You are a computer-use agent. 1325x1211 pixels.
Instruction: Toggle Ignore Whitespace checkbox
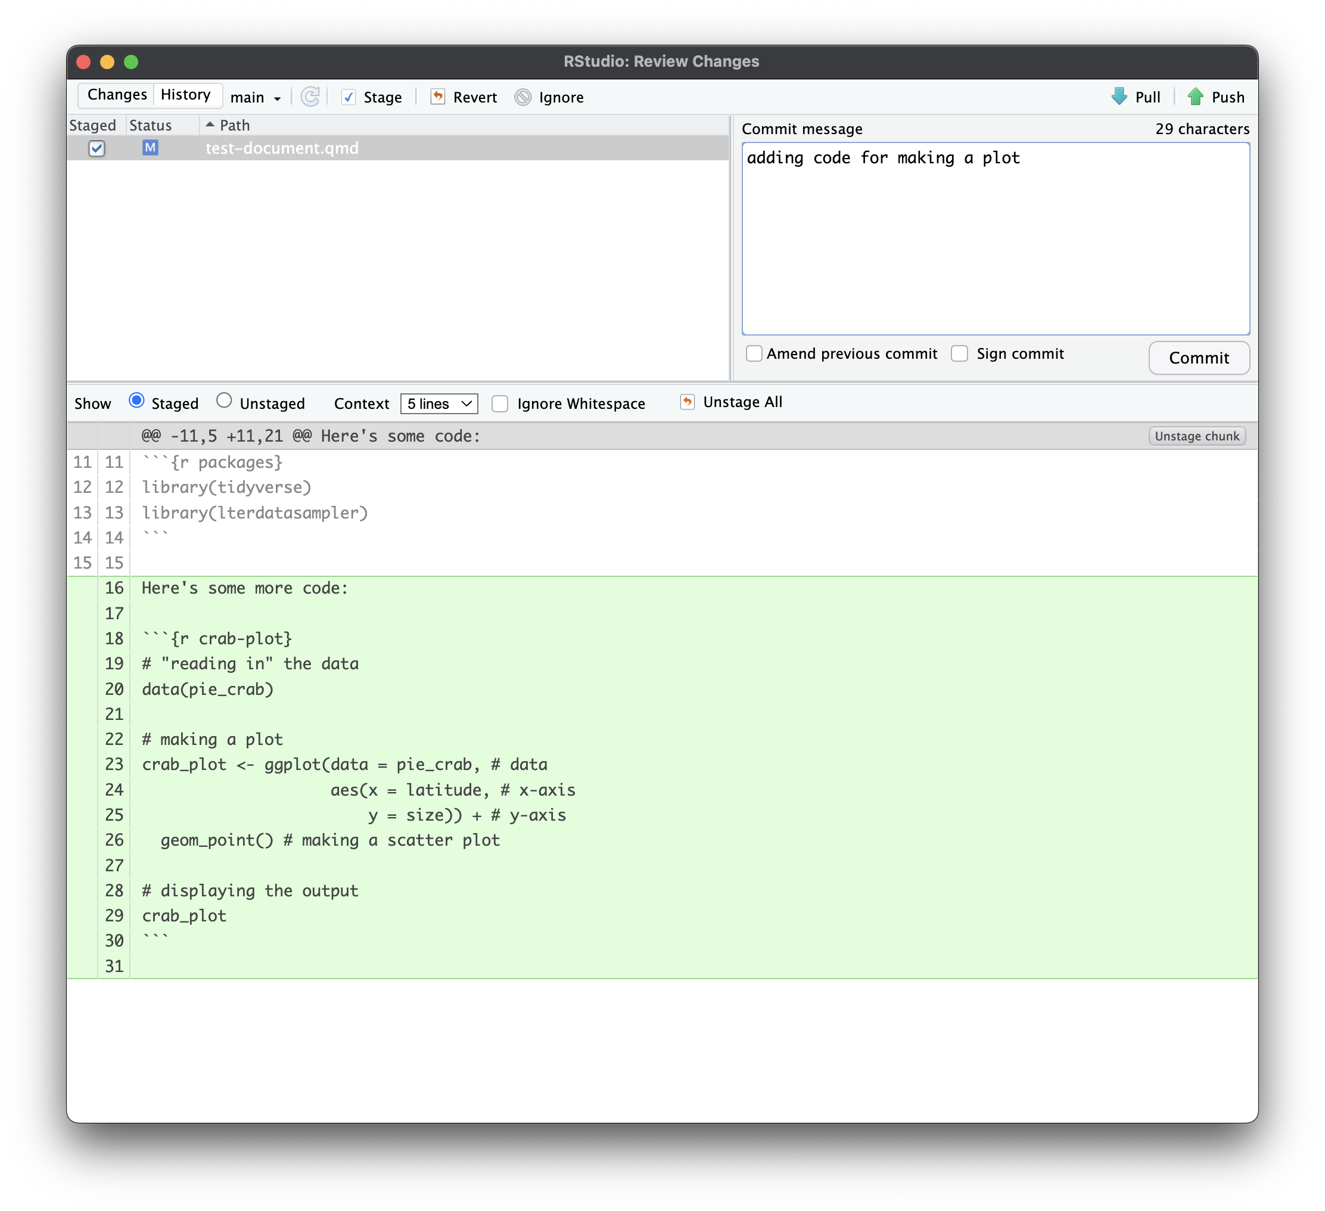pos(500,403)
